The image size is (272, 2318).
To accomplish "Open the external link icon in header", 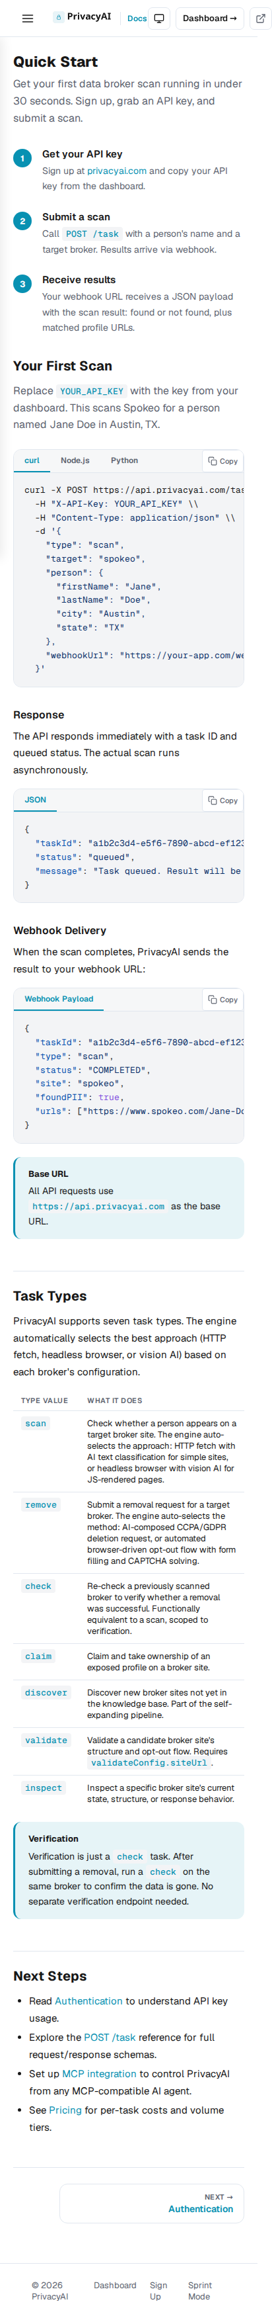I will pyautogui.click(x=260, y=18).
